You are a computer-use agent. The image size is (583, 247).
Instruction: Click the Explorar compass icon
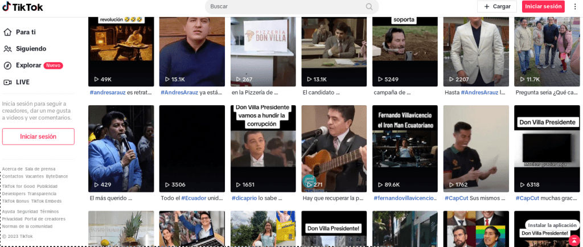point(7,65)
